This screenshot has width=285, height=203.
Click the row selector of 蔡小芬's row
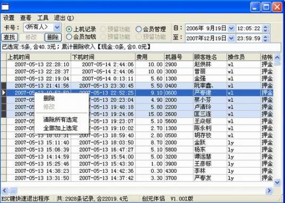click(x=3, y=100)
